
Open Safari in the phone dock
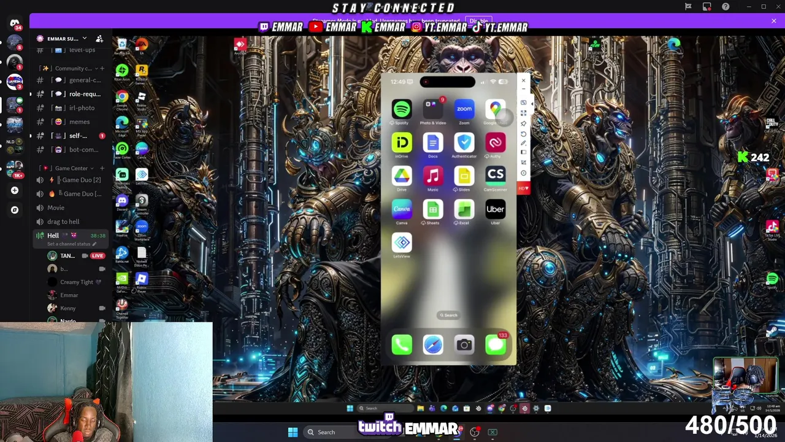point(433,345)
